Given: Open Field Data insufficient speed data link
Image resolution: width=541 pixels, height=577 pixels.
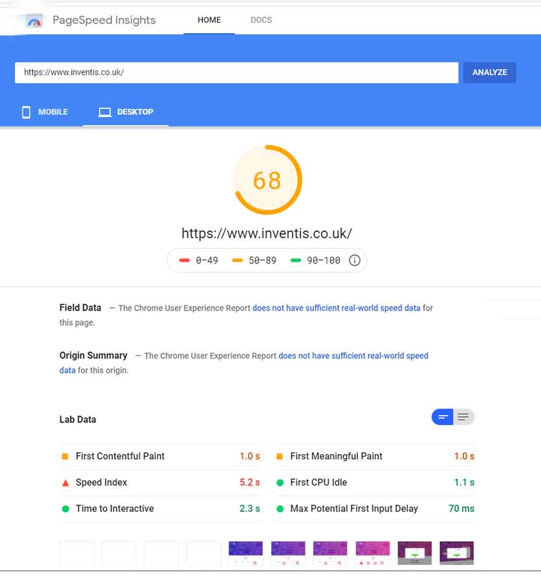Looking at the screenshot, I should coord(336,308).
